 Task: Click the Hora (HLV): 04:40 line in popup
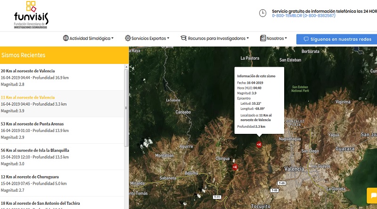click(249, 88)
